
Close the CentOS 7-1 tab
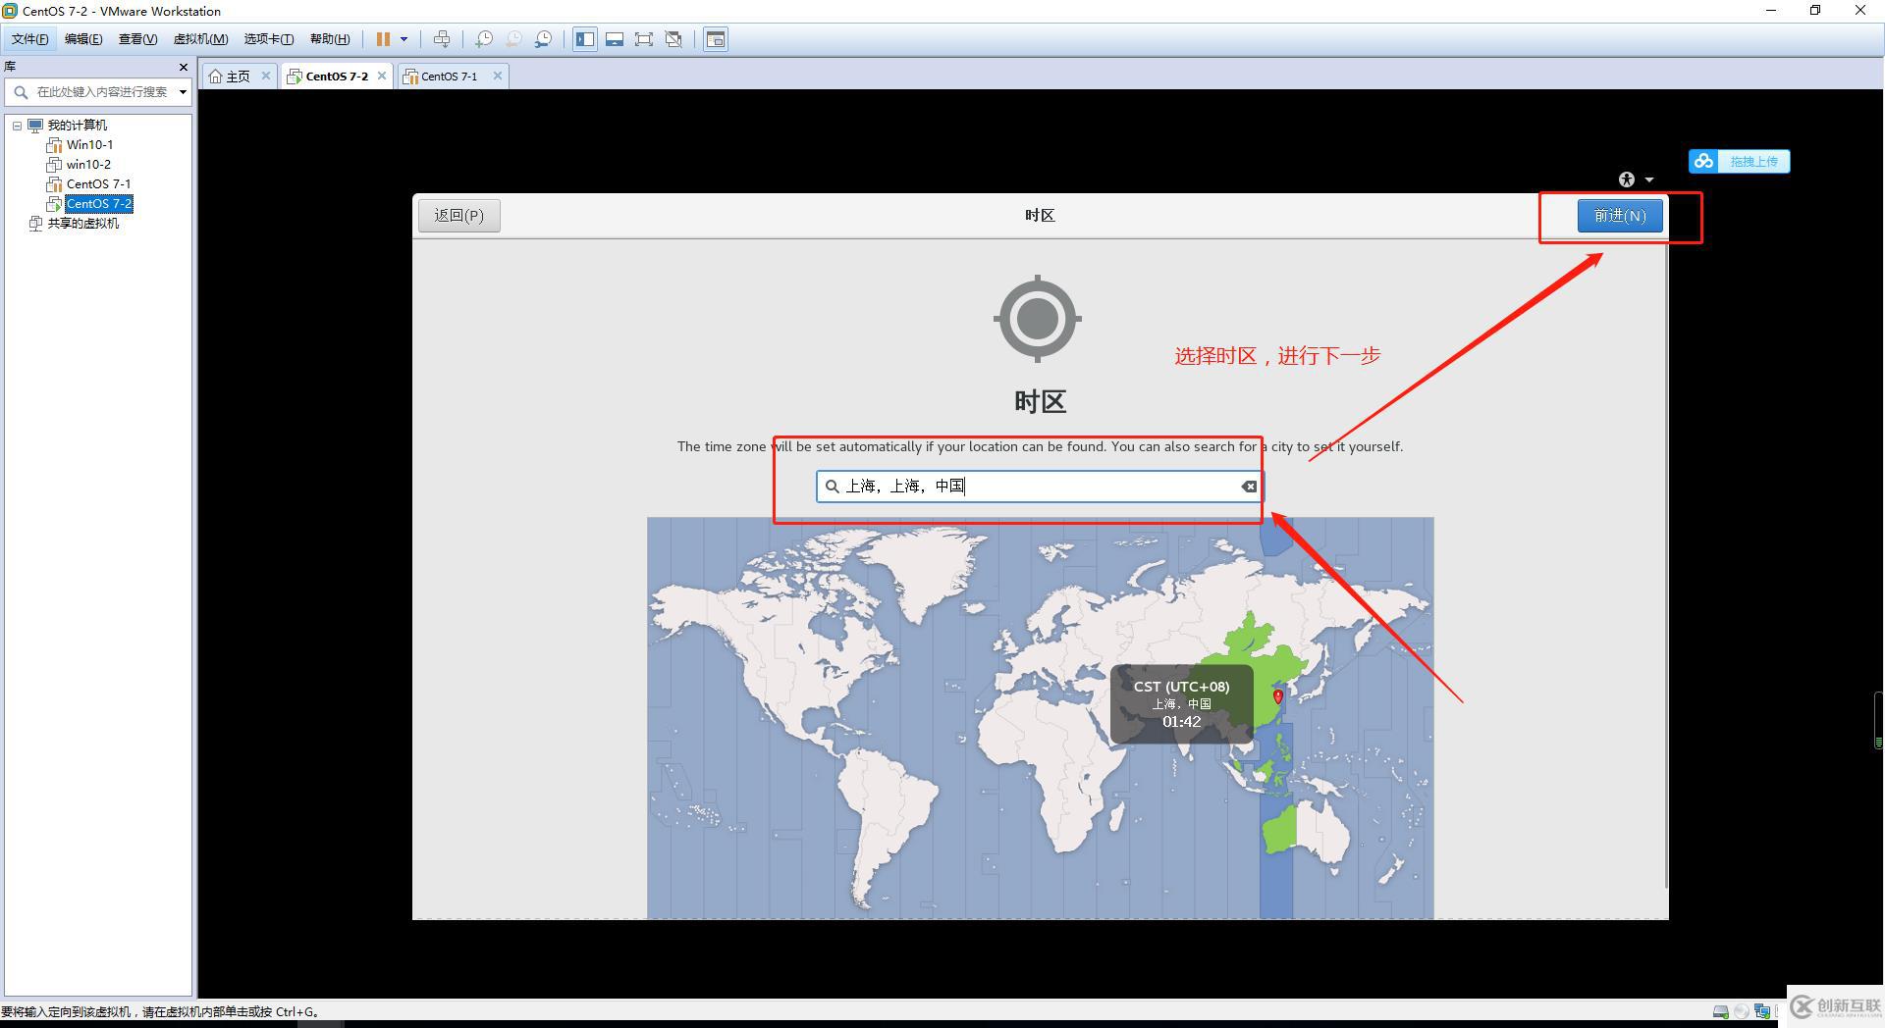pyautogui.click(x=498, y=76)
